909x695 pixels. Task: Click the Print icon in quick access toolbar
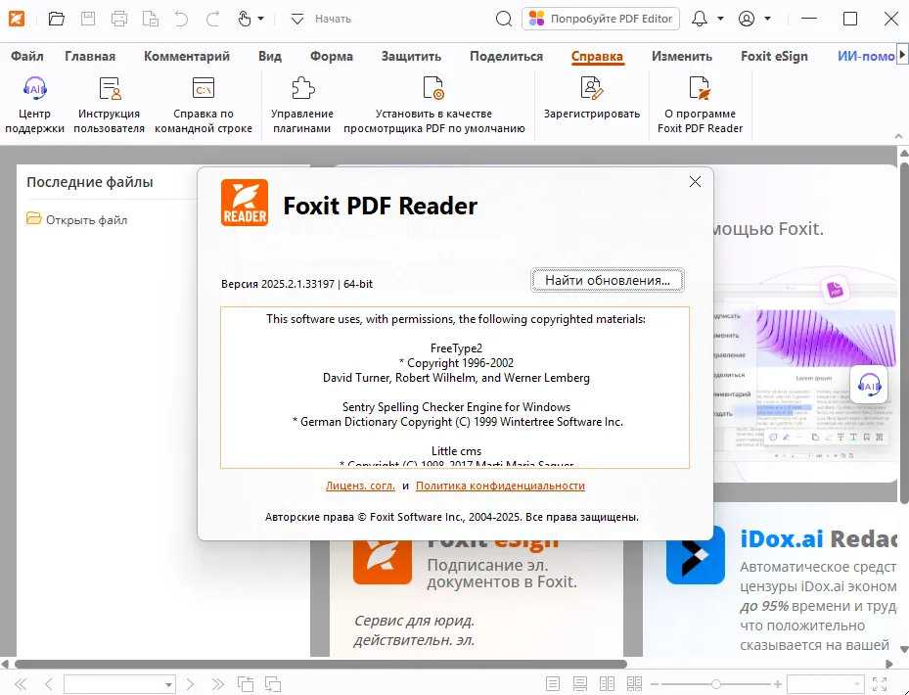[x=118, y=18]
